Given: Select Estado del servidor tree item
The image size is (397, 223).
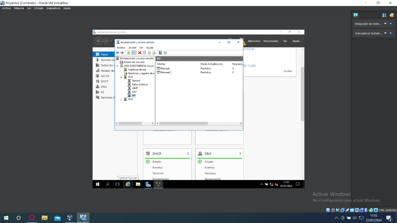Looking at the screenshot, I should click(134, 62).
